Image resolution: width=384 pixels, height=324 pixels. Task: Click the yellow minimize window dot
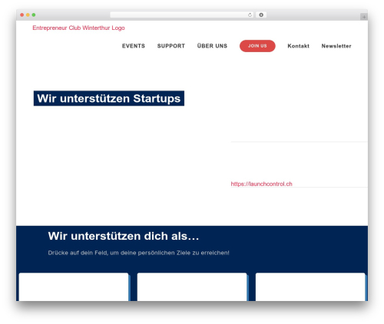click(28, 15)
